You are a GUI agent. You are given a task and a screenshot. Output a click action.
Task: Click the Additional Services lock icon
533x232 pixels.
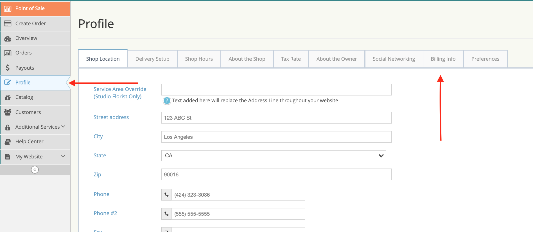8,127
